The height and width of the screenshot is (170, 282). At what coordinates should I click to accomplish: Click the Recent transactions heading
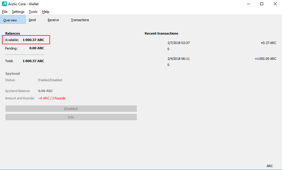[x=161, y=33]
